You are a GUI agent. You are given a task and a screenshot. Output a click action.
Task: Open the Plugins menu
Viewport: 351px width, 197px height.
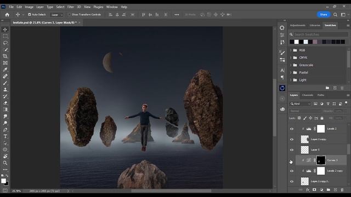coord(98,7)
